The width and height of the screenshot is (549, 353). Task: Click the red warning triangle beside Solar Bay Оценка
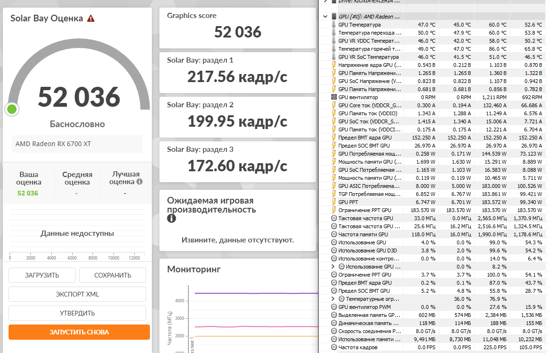pos(91,18)
